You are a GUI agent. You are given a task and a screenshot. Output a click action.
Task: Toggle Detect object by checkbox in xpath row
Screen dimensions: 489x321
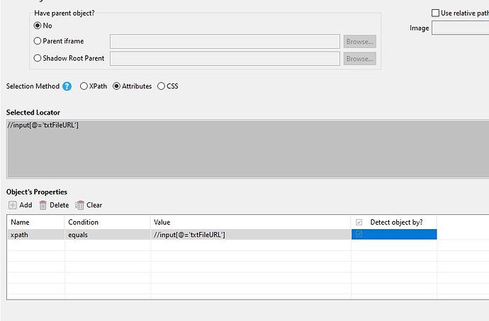click(359, 234)
